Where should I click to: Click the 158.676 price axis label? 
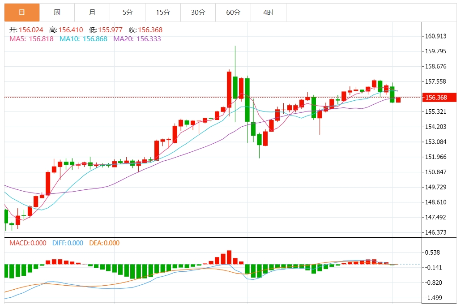(435, 66)
